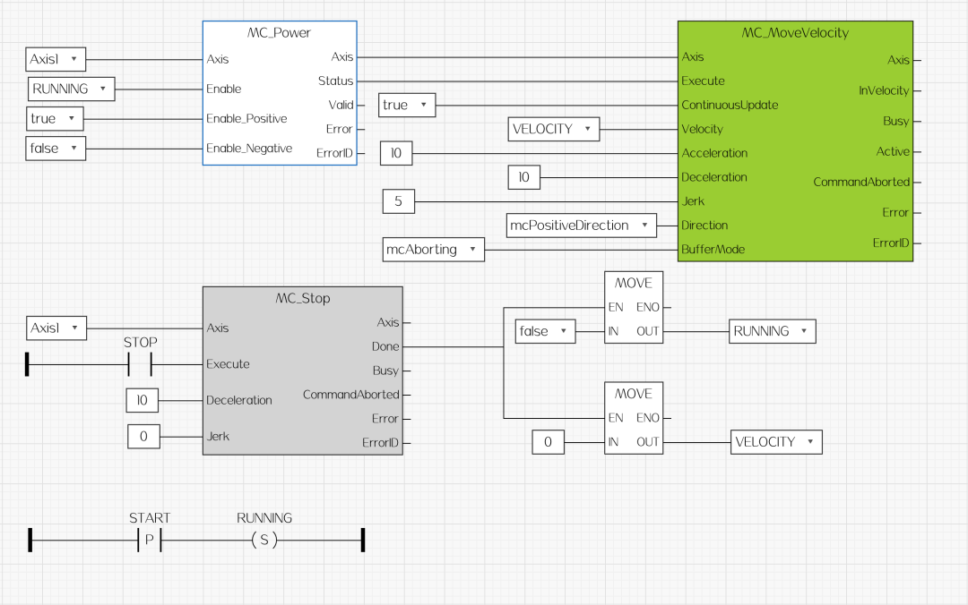
Task: Open the true dropdown for ContinuousUpdate
Action: [x=407, y=105]
